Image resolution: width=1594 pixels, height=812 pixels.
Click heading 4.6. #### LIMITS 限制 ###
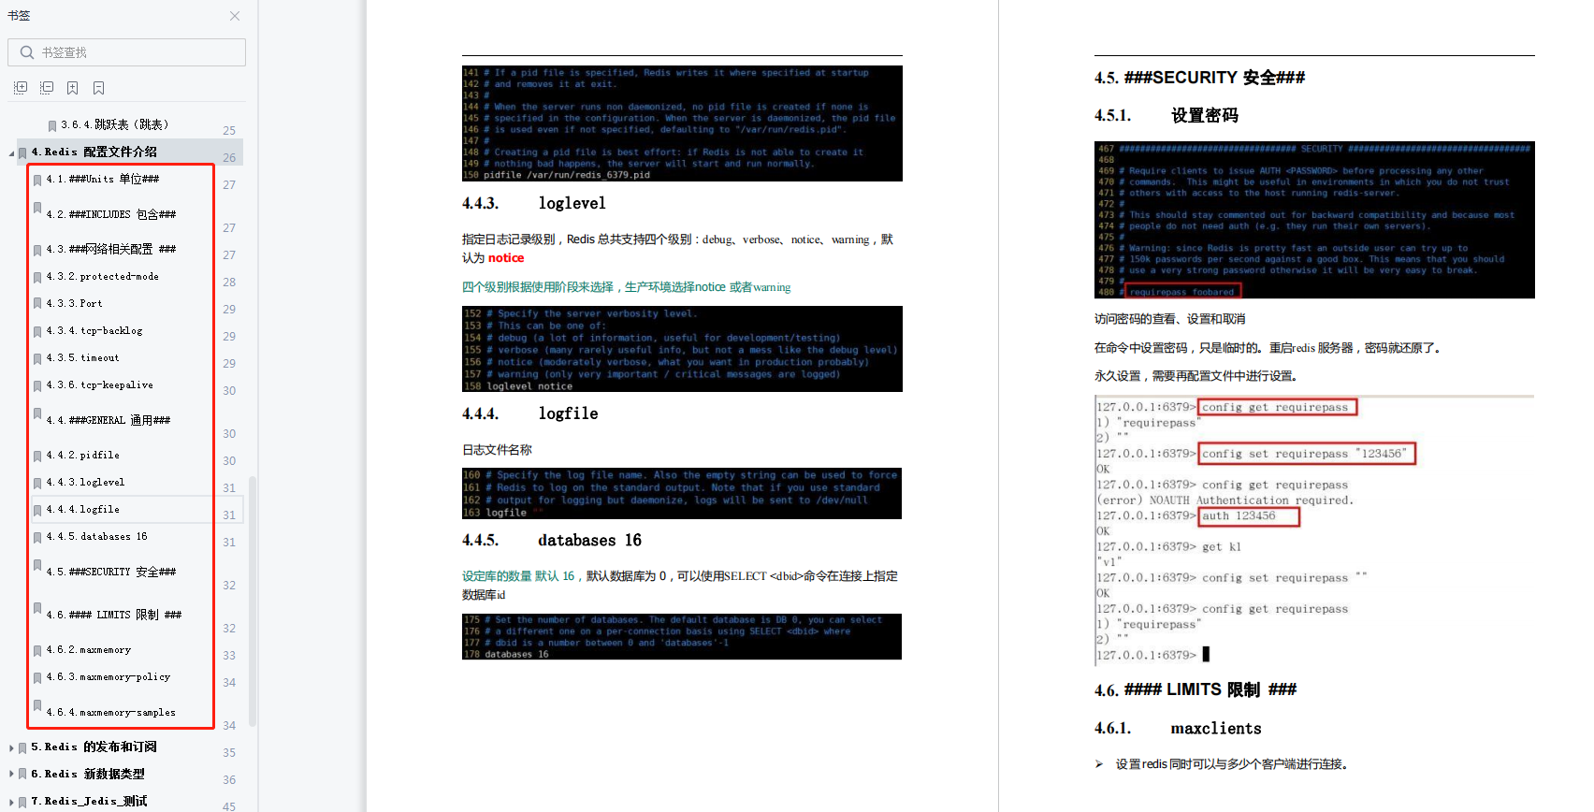(1195, 689)
